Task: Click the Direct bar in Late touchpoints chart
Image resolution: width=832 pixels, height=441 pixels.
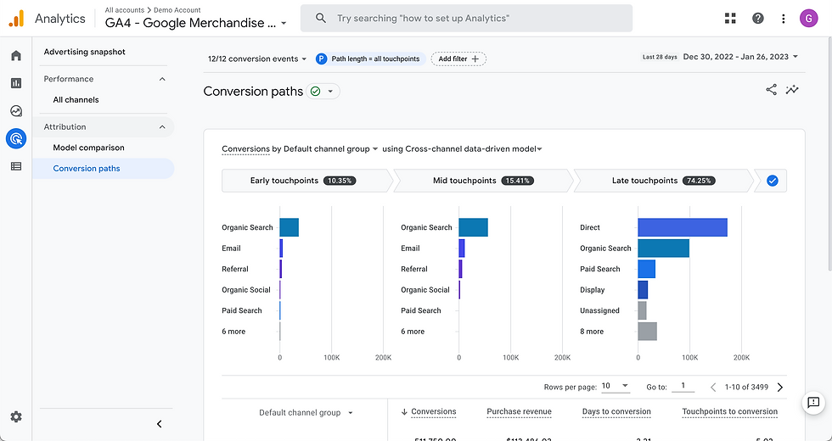Action: pyautogui.click(x=683, y=227)
